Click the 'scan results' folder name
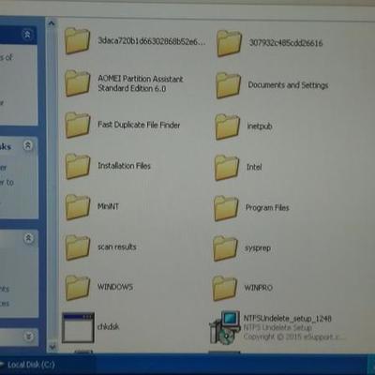Viewport: 375px width, 375px height. pyautogui.click(x=117, y=247)
